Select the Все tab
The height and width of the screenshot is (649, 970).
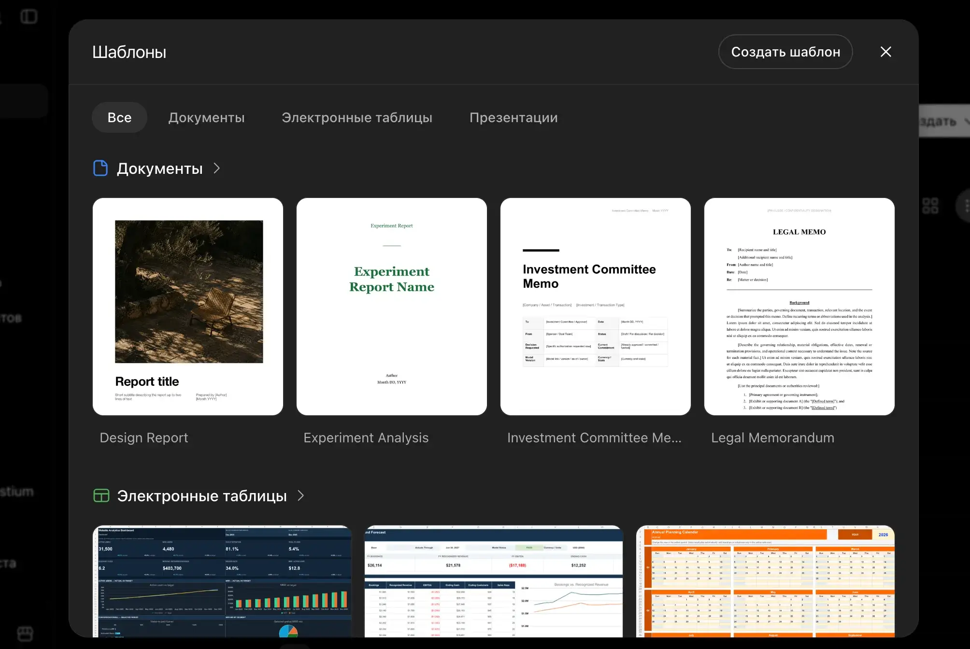[119, 117]
